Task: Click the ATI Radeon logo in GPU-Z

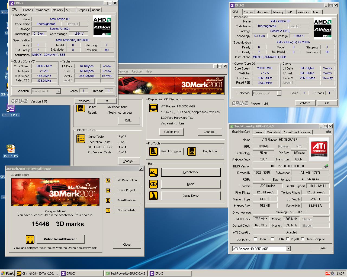Action: (319, 149)
